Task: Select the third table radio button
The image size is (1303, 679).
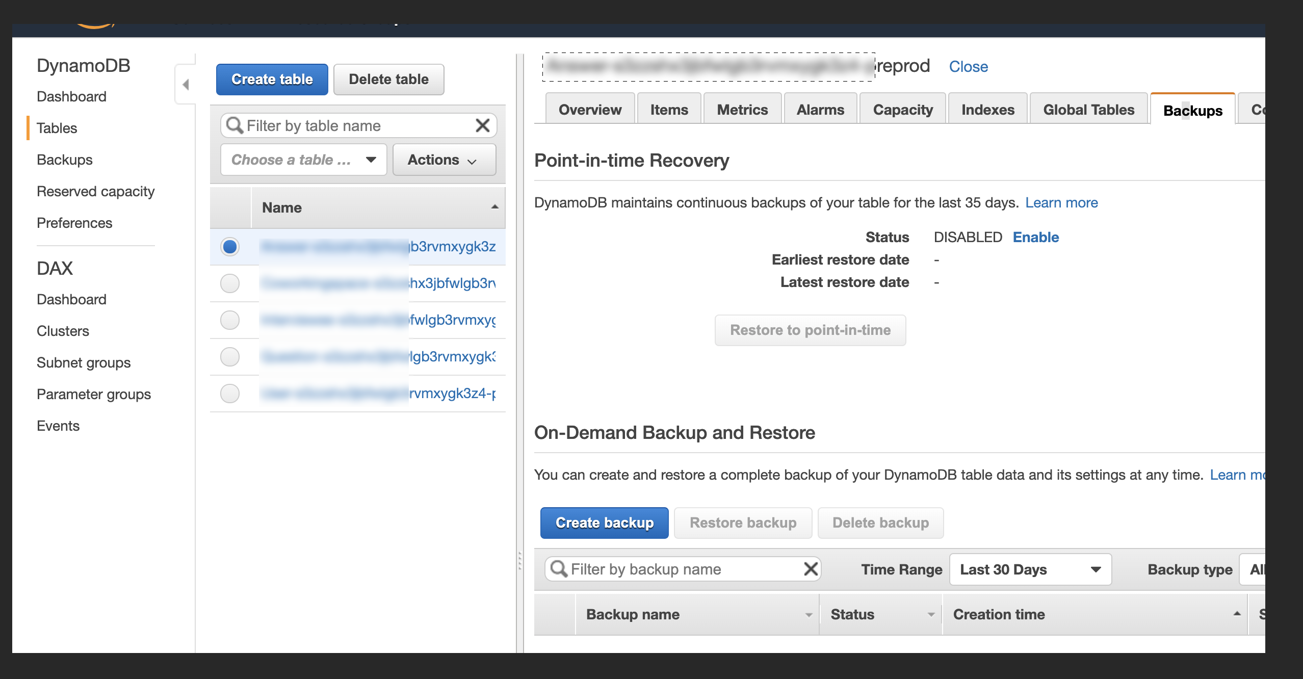Action: pos(230,320)
